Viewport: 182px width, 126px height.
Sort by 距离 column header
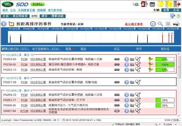(x=68, y=49)
